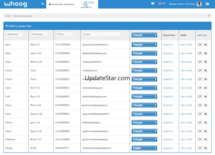Open language dropdown for Stéphanie

click(x=144, y=139)
